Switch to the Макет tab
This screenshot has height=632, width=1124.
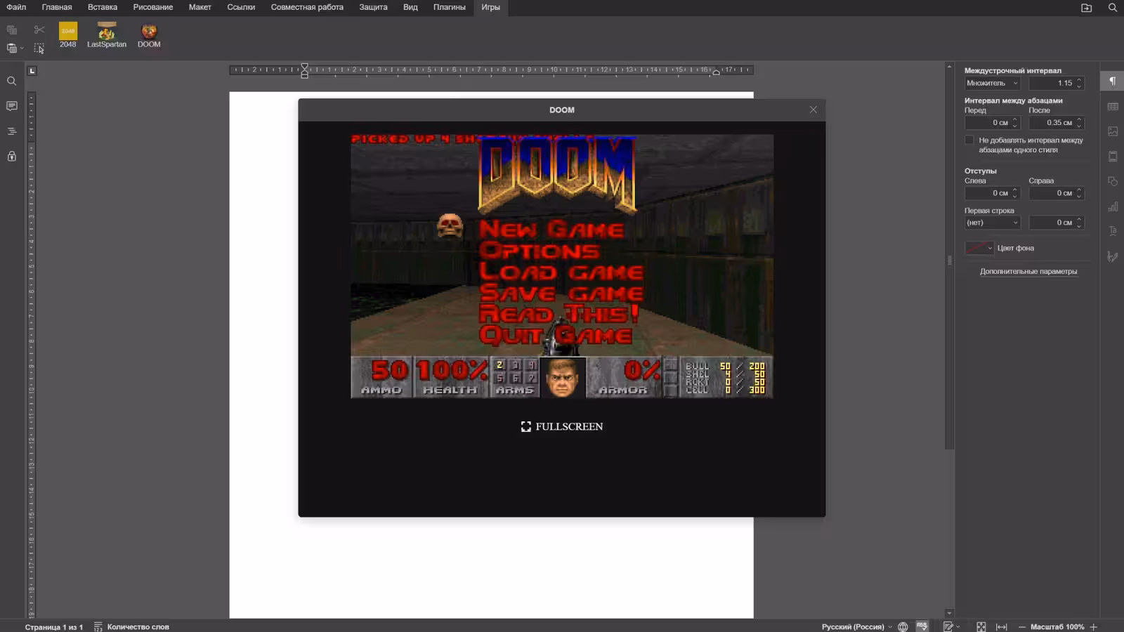[x=200, y=8]
